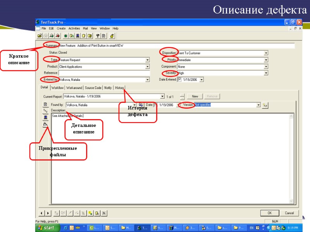Expand the Component dropdown

tap(266, 67)
